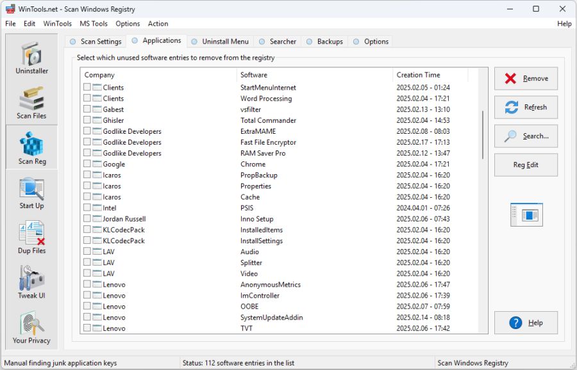Viewport: 577px width, 370px height.
Task: Open the MS Tools menu
Action: 94,23
